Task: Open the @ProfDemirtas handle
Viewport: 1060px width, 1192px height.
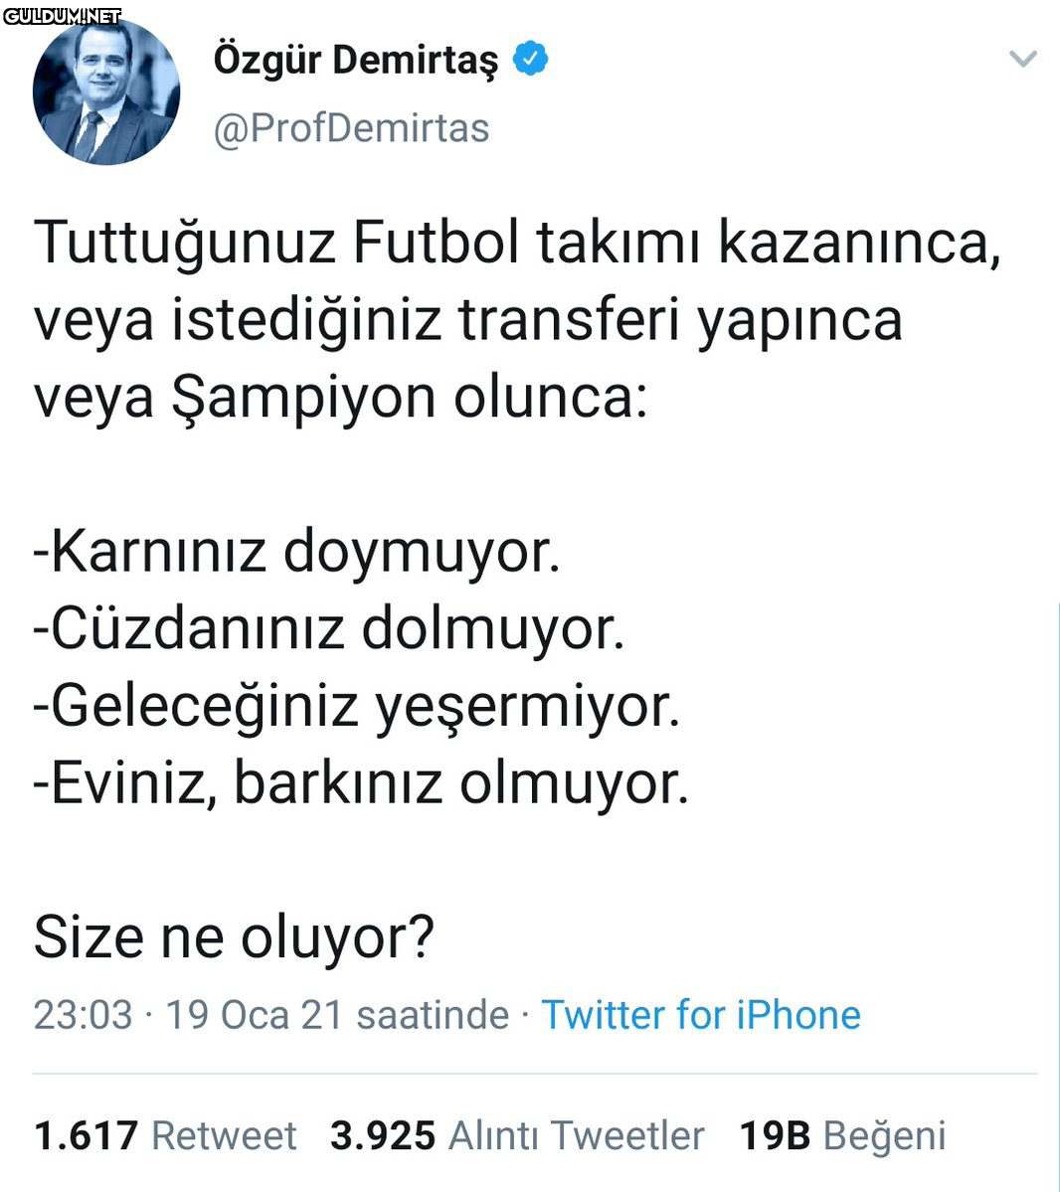Action: coord(351,128)
